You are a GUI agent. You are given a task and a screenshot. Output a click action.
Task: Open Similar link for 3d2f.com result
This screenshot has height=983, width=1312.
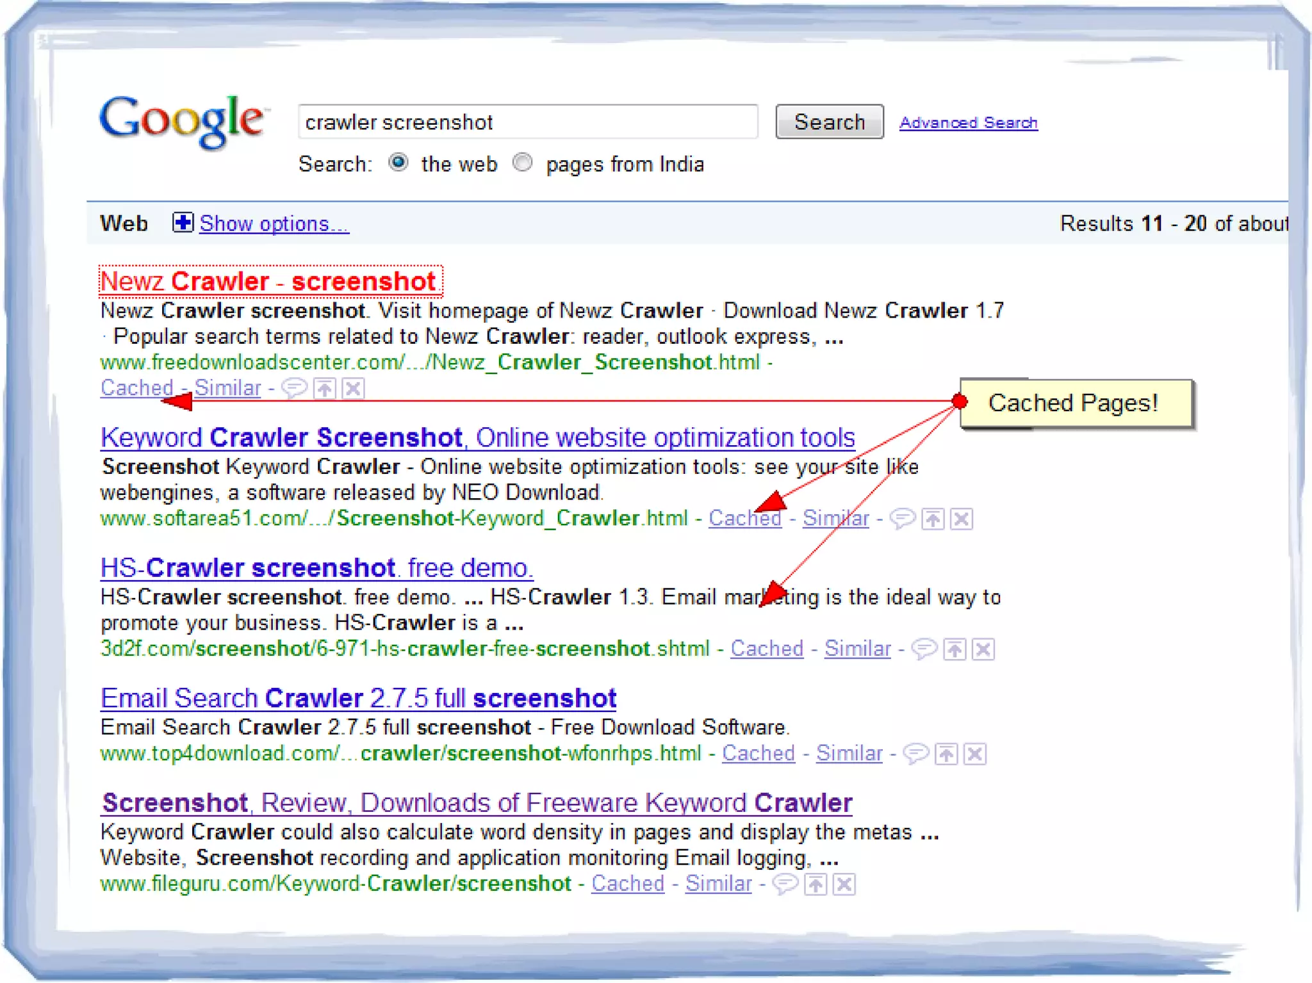point(857,648)
